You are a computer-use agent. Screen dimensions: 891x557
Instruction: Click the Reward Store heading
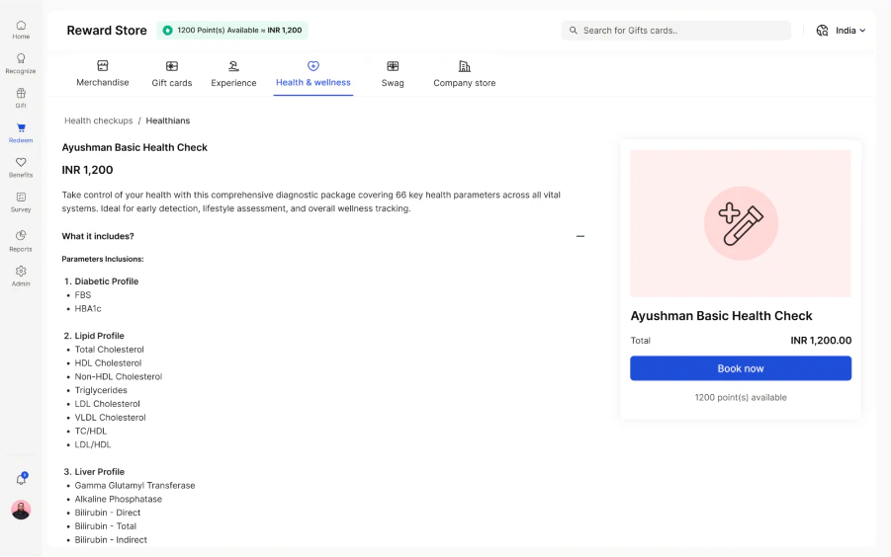tap(107, 31)
